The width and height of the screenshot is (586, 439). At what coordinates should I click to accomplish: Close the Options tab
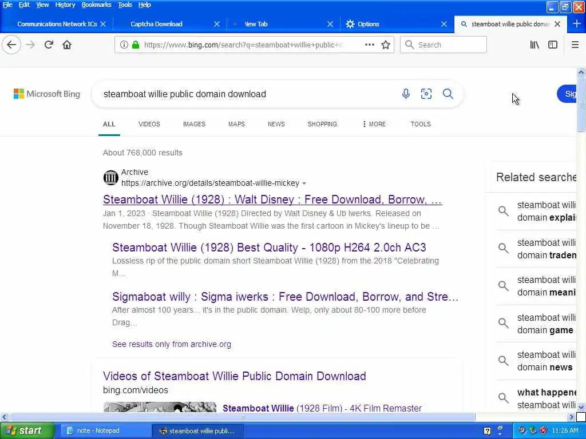[x=444, y=24]
